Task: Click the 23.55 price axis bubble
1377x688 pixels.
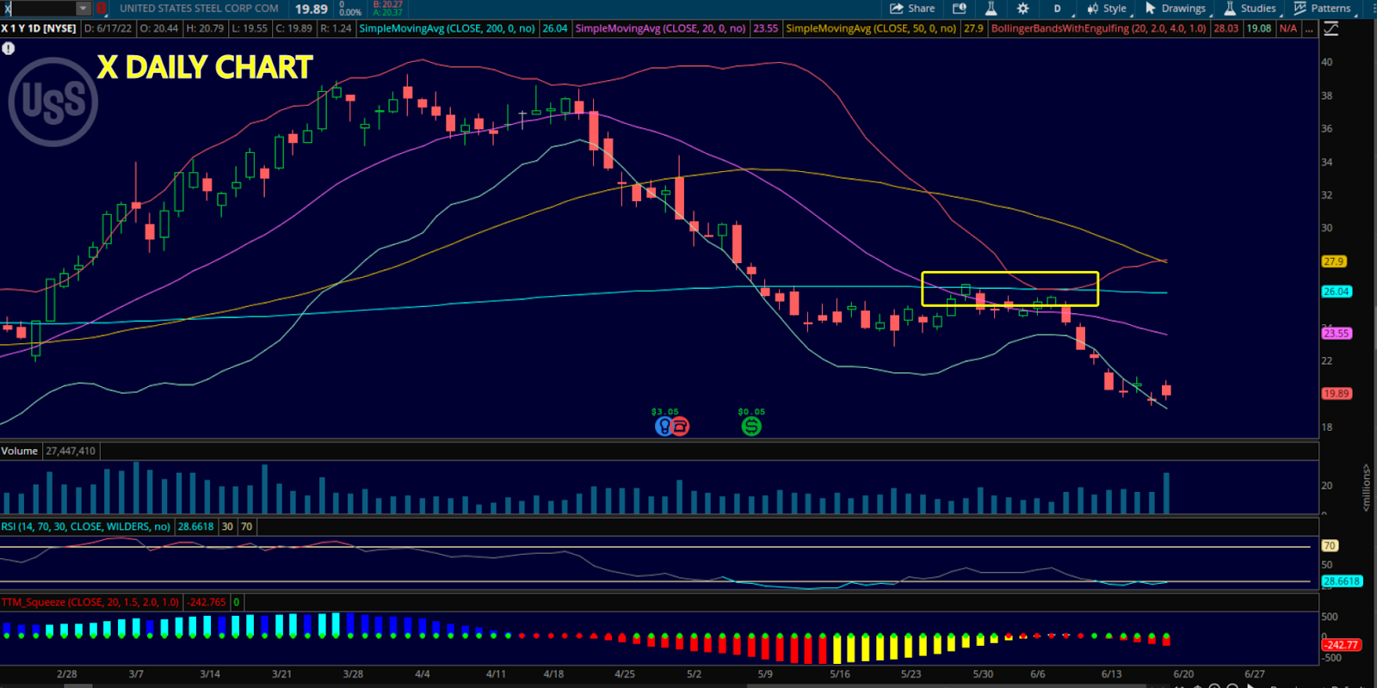Action: 1337,333
